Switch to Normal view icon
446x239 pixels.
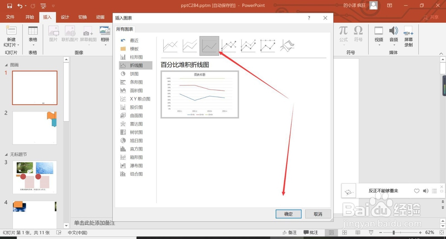(331, 232)
